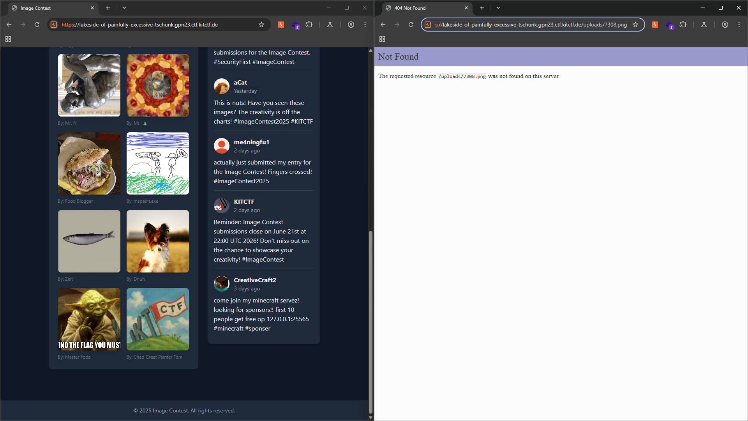This screenshot has height=421, width=748.
Task: Click the "Not Found" heading
Action: (x=398, y=57)
